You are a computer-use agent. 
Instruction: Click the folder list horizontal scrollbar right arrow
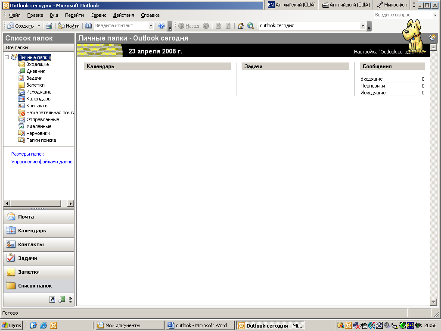pyautogui.click(x=71, y=203)
